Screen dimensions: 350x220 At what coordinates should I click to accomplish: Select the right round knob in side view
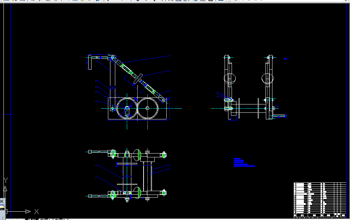tap(268, 78)
